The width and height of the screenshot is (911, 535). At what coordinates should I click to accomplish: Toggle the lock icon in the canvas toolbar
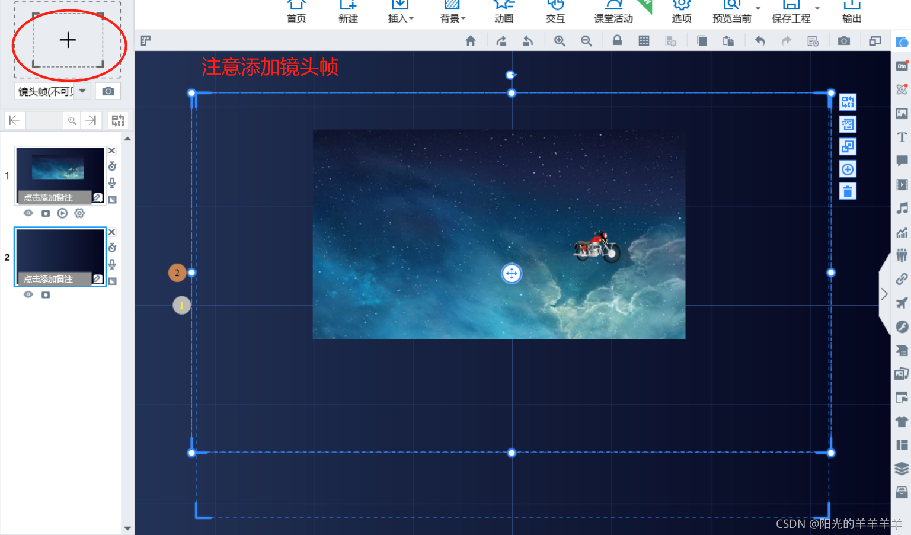pos(617,40)
